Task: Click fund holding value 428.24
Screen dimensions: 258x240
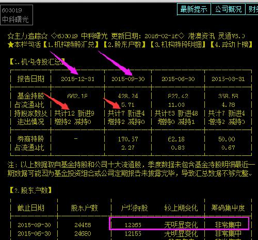Action: pyautogui.click(x=128, y=96)
